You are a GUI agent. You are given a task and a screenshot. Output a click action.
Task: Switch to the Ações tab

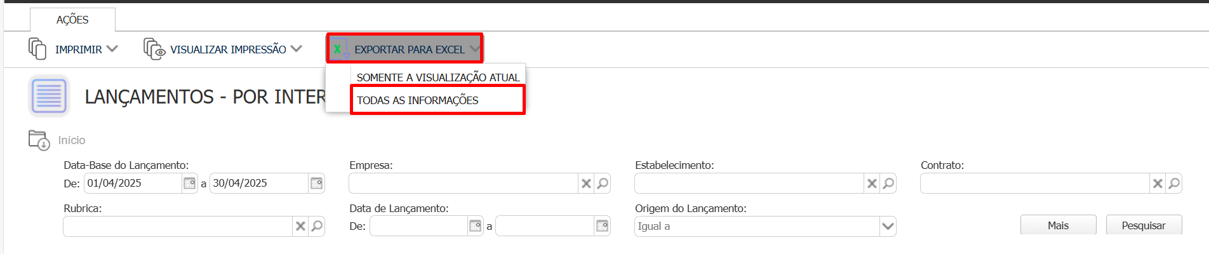pos(72,20)
